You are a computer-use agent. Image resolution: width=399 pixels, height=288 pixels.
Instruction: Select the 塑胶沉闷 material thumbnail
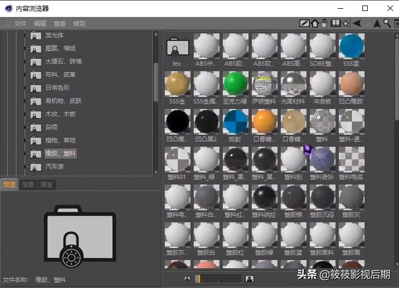[322, 197]
